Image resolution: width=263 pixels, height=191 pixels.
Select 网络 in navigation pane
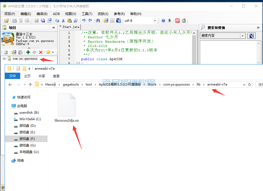[20, 161]
